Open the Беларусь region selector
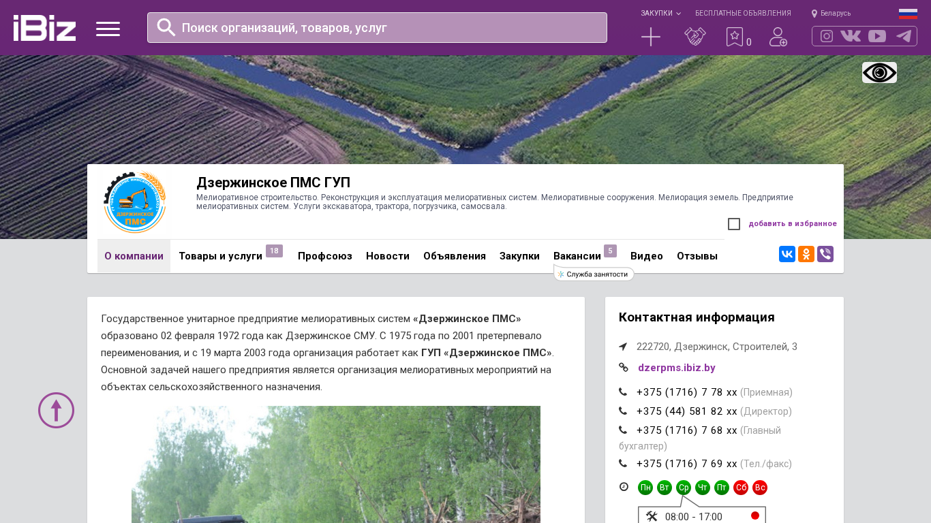931x523 pixels. tap(831, 14)
